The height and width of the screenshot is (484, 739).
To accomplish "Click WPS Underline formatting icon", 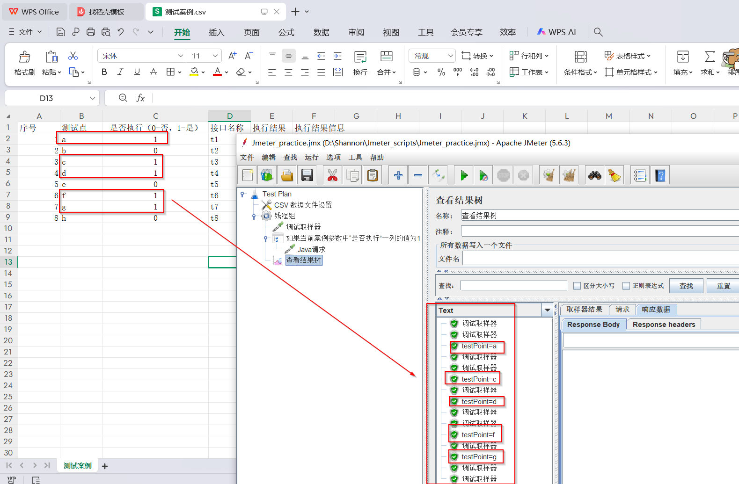I will 137,72.
